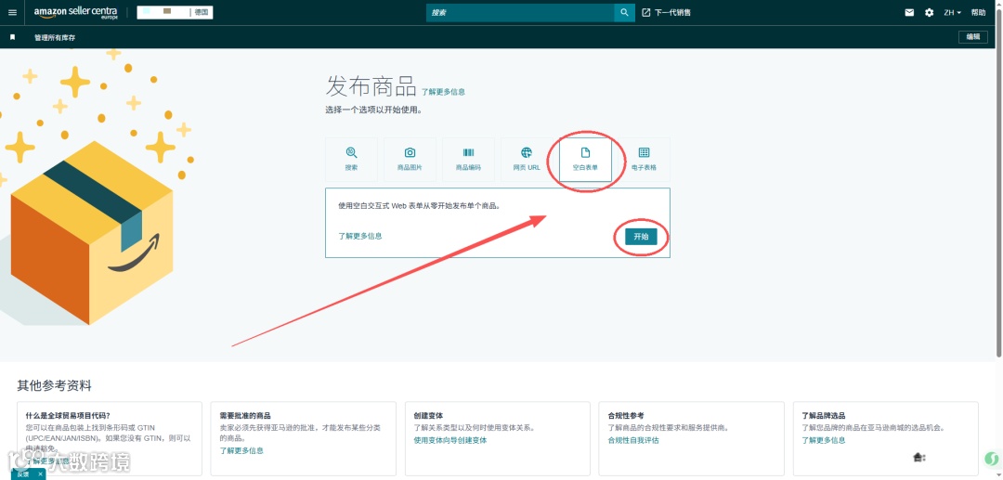
Task: Click the 编辑 edit button
Action: [x=973, y=37]
